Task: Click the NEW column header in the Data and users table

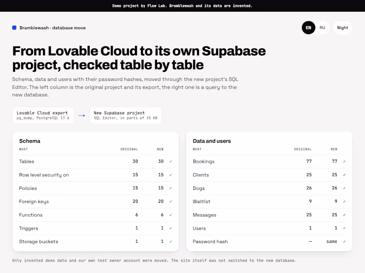Action: (x=334, y=149)
